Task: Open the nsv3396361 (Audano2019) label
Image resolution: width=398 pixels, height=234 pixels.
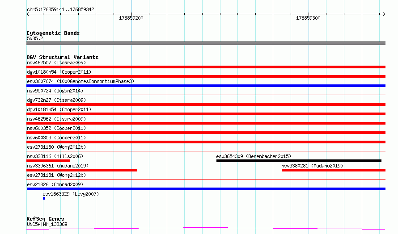Action: pos(58,166)
